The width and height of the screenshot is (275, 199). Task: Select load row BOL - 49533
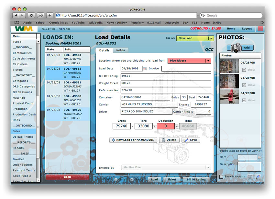point(68,59)
